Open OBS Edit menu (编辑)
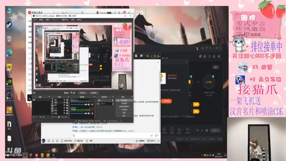 click(41, 20)
